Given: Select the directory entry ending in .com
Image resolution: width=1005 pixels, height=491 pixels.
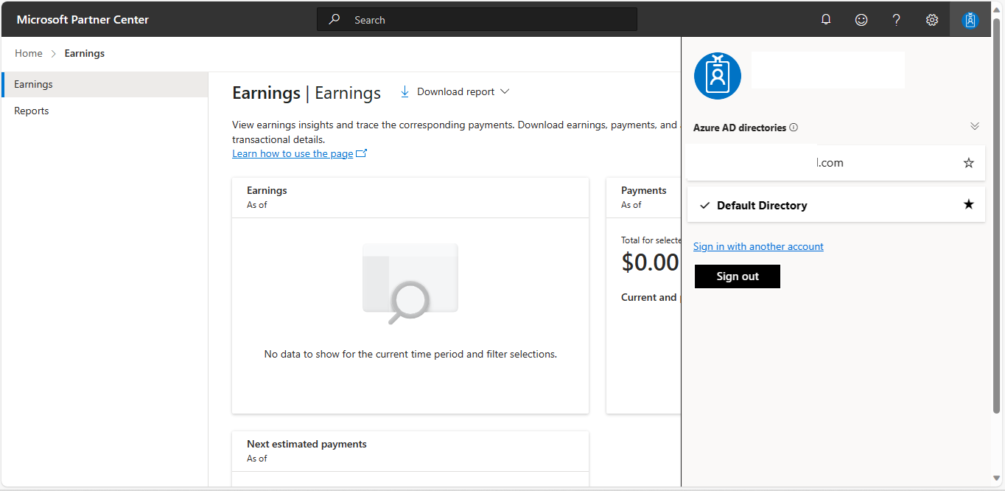Looking at the screenshot, I should [x=836, y=163].
